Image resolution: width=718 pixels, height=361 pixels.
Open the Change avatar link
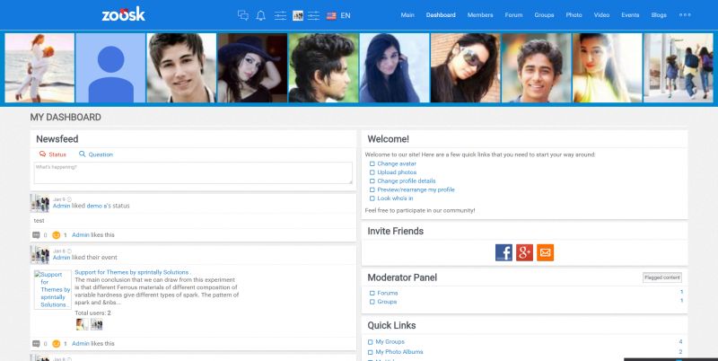[x=396, y=163]
